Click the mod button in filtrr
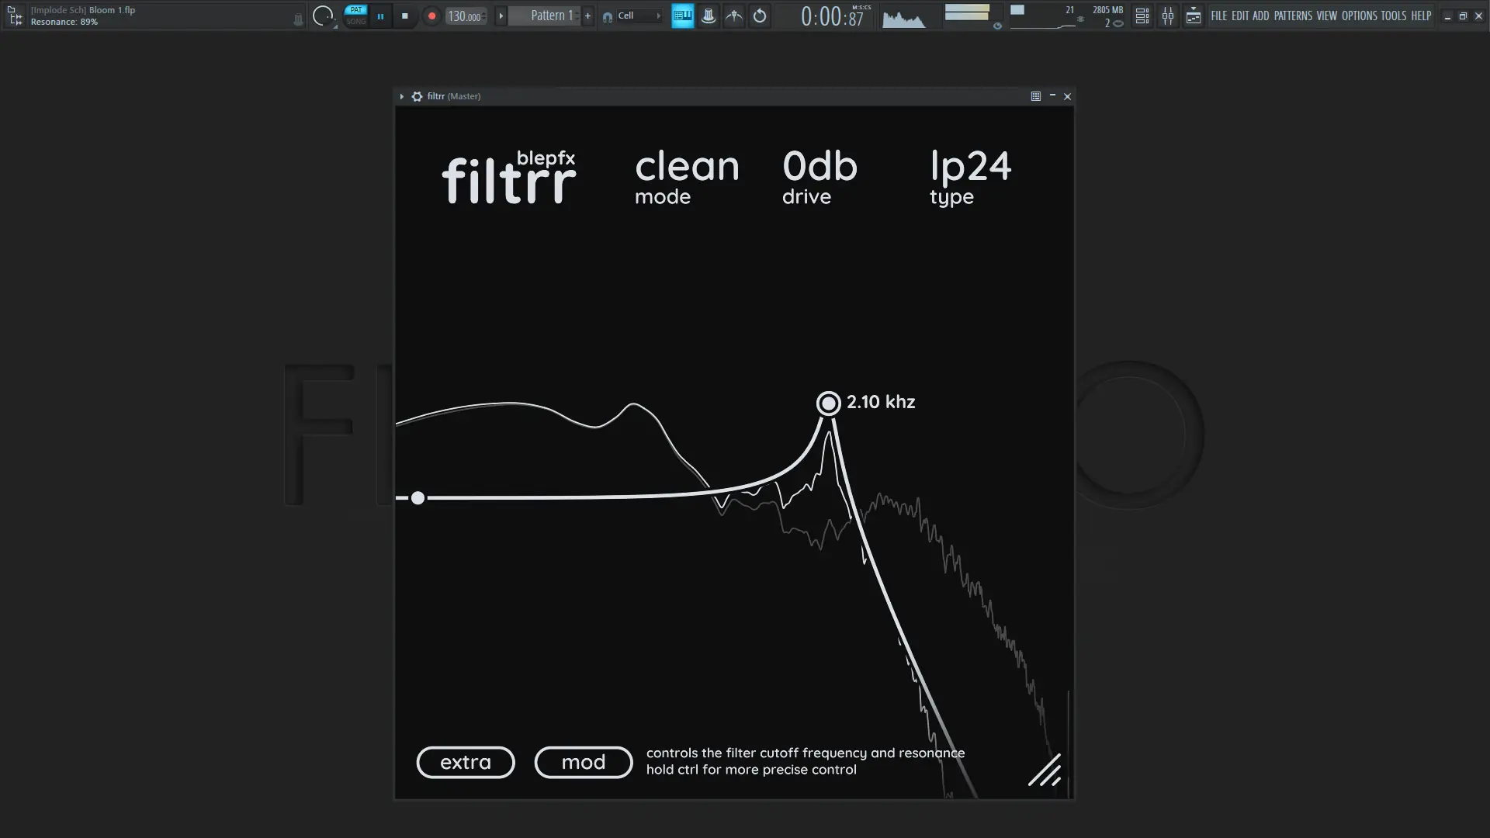Viewport: 1490px width, 838px height. [583, 762]
